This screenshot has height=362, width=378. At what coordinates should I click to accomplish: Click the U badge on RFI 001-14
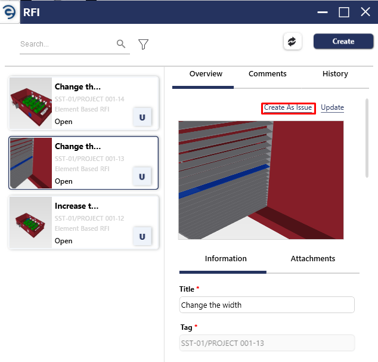[142, 117]
